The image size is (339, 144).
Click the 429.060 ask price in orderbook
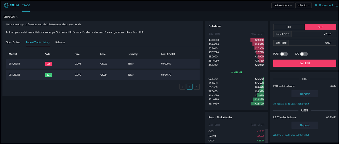(259, 40)
